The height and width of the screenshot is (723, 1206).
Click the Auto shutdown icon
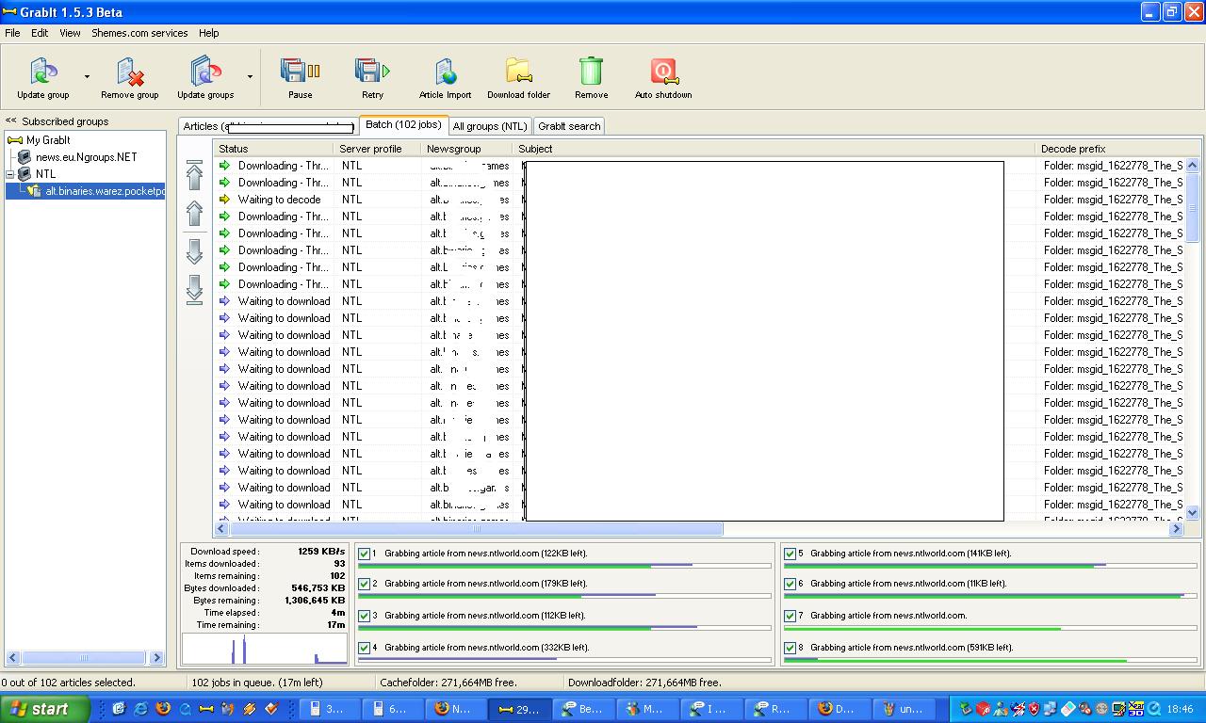pos(663,72)
